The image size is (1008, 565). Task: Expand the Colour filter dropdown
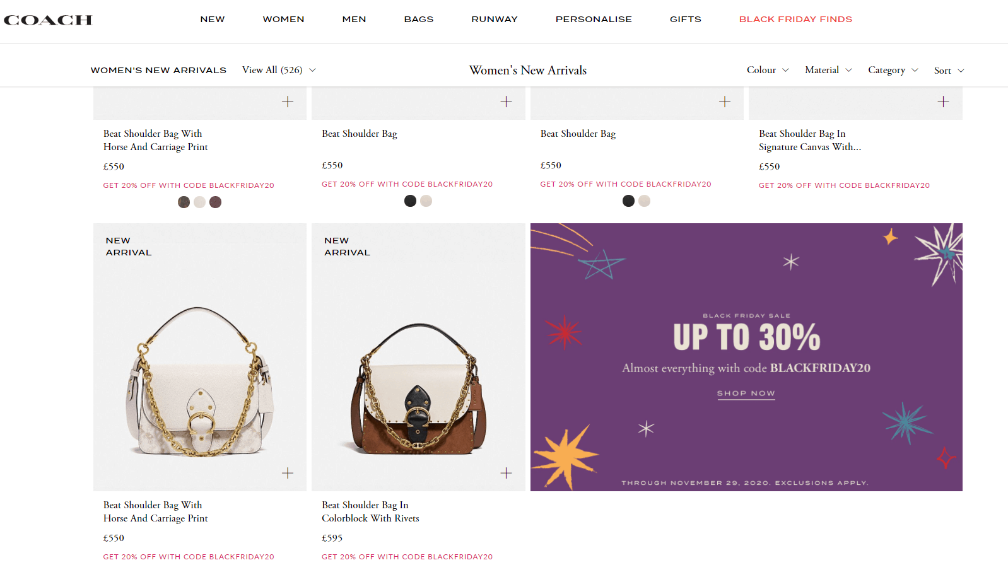tap(768, 70)
